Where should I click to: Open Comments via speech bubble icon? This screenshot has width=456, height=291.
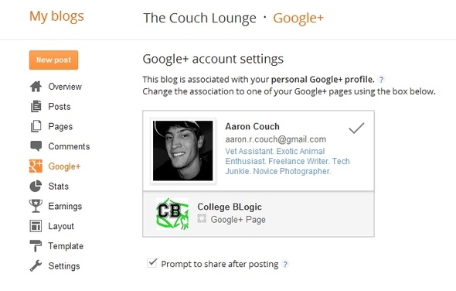click(x=36, y=146)
